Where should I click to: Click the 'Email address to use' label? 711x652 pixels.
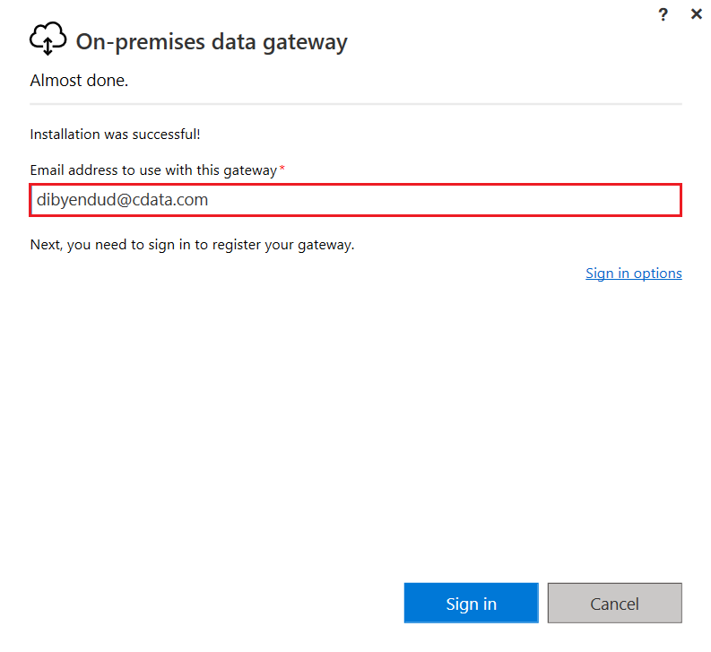point(152,170)
